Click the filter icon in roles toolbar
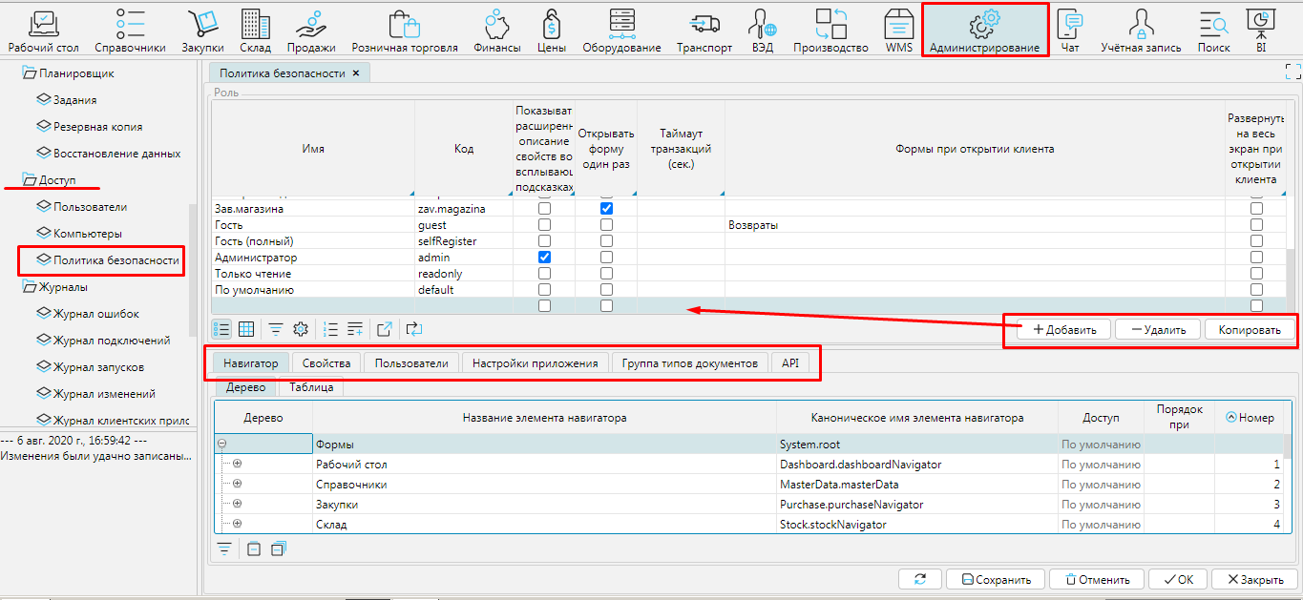The height and width of the screenshot is (600, 1303). point(275,329)
